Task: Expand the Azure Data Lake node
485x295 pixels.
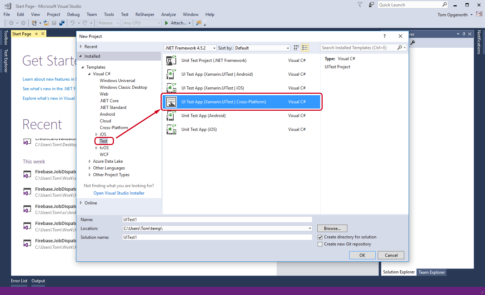Action: tap(90, 161)
